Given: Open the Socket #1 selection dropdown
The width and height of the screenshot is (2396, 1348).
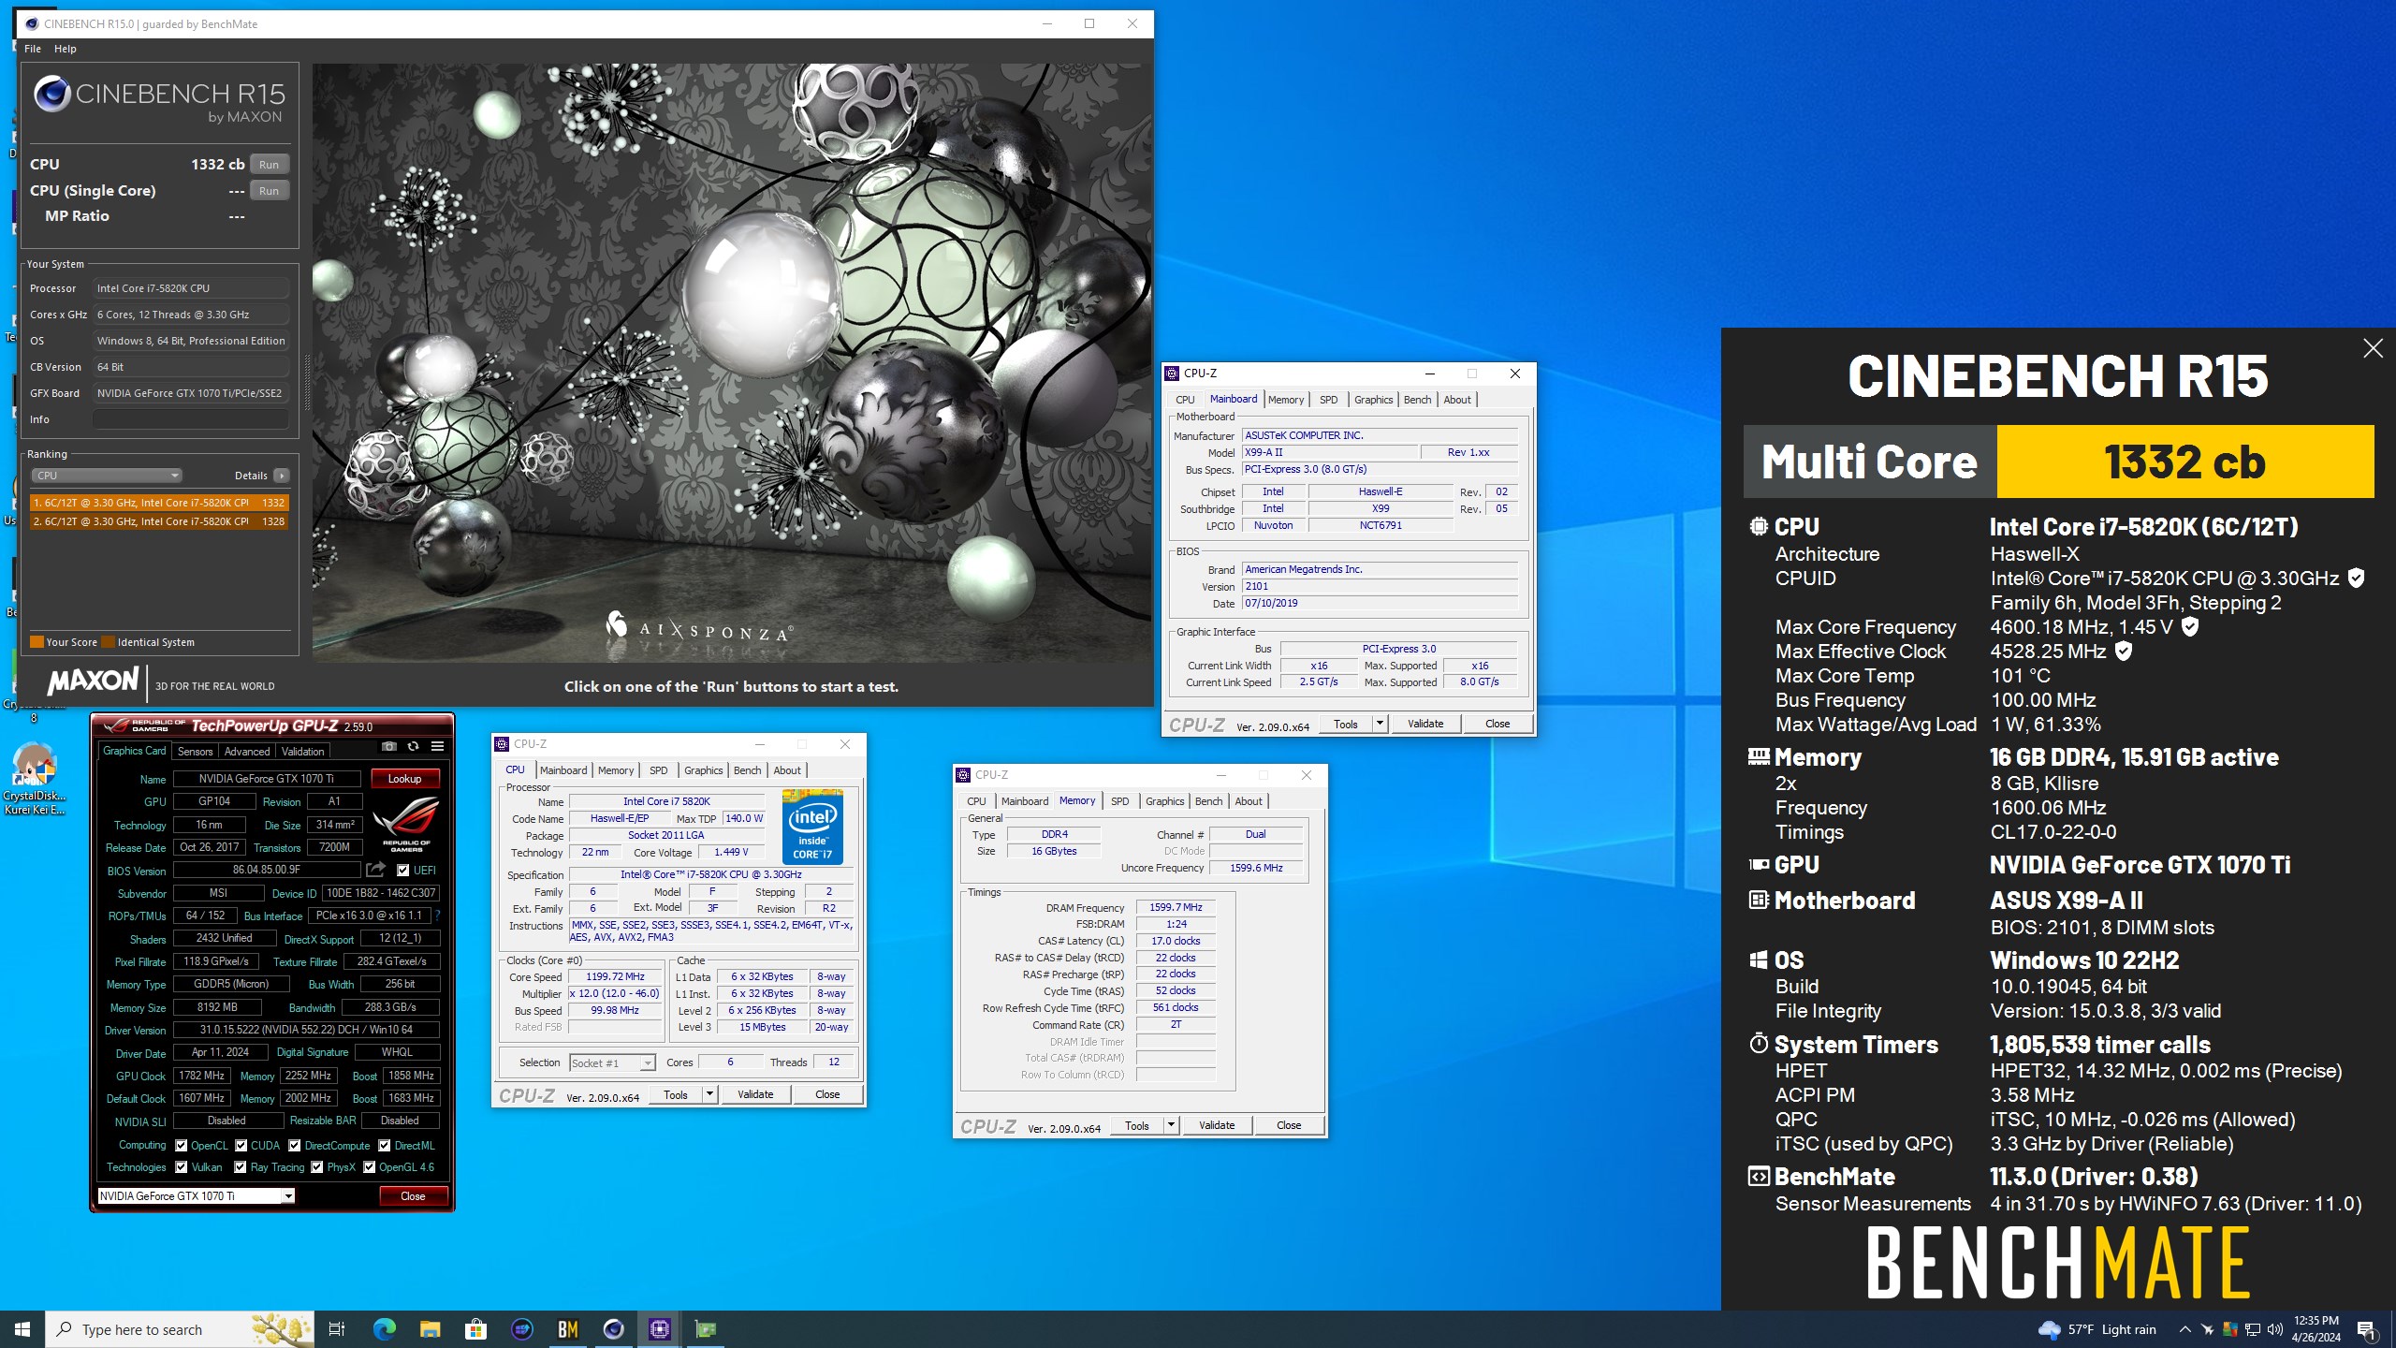Looking at the screenshot, I should [612, 1062].
